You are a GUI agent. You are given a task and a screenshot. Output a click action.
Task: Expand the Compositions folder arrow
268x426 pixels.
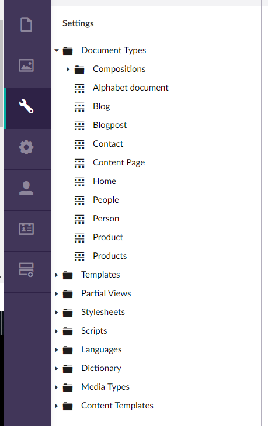click(68, 70)
